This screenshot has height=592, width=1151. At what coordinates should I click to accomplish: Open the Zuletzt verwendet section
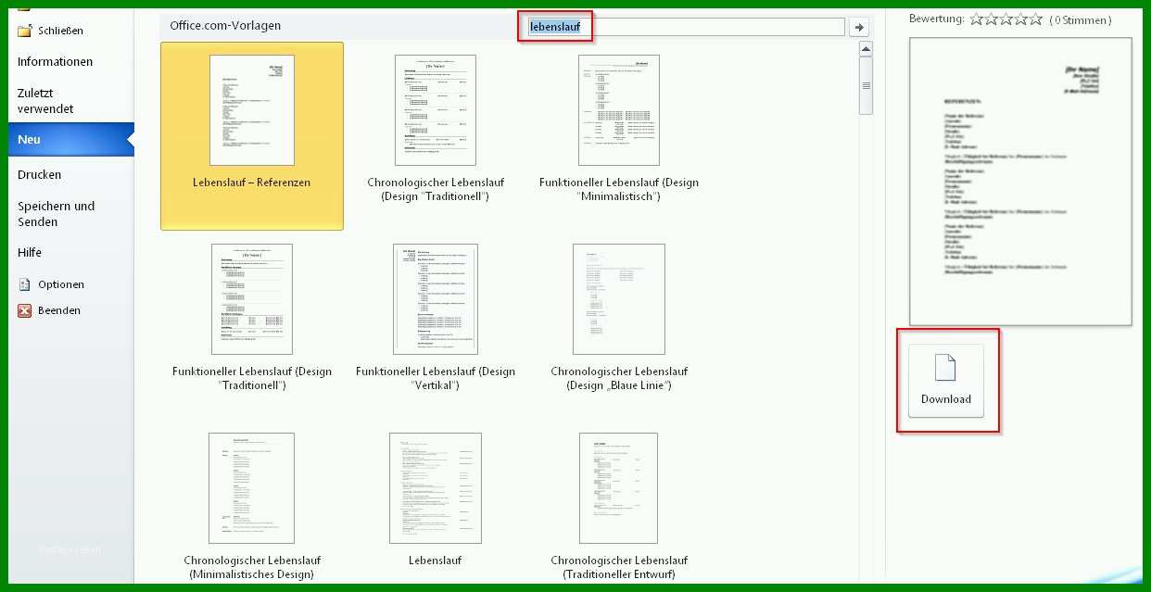pyautogui.click(x=45, y=101)
